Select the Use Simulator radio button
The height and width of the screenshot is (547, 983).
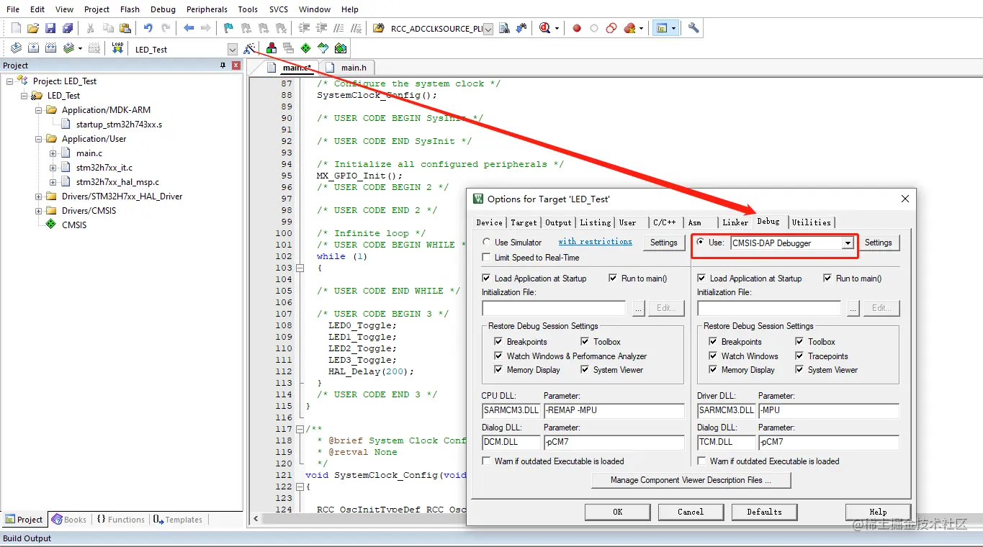[x=487, y=243]
